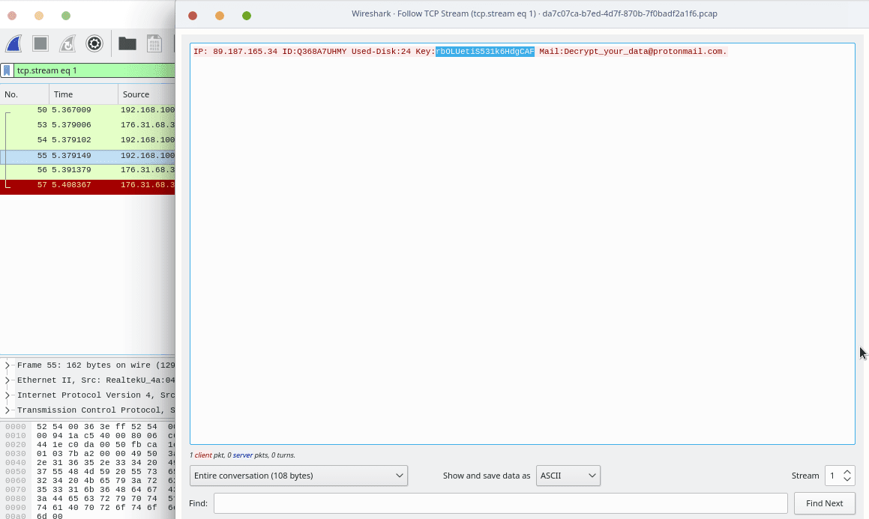
Task: Open capture options gear icon
Action: (94, 43)
